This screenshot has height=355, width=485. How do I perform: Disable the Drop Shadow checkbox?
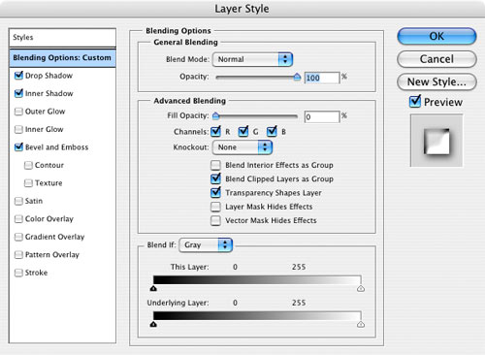pyautogui.click(x=18, y=76)
